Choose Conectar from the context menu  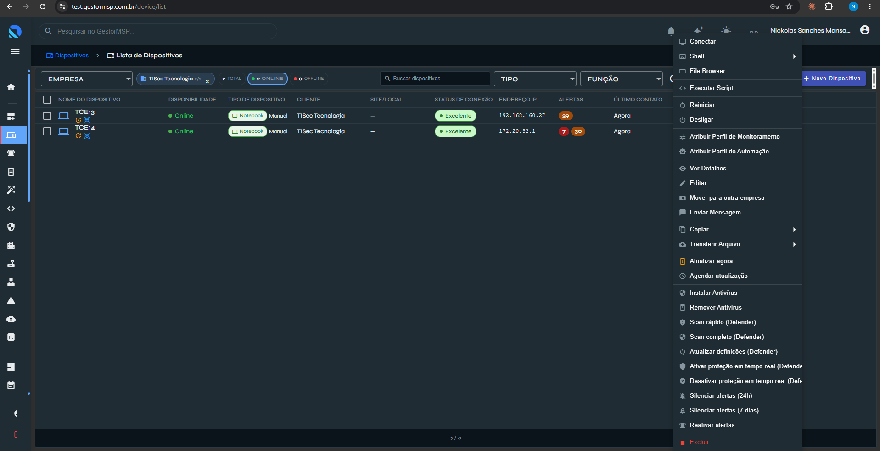(738, 42)
